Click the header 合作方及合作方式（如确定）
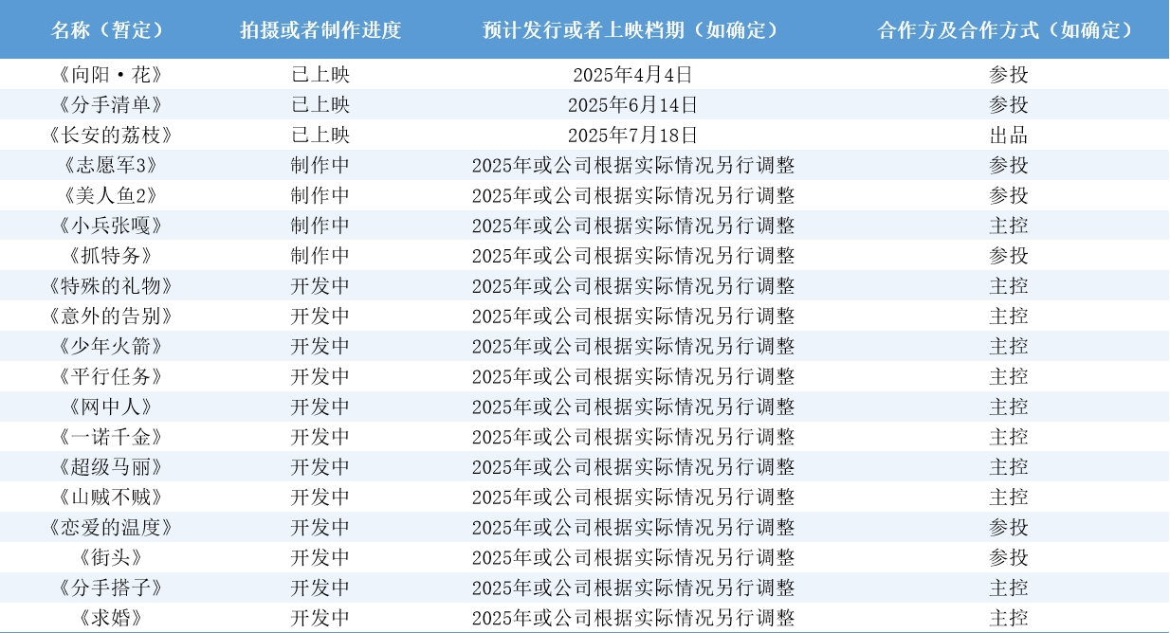 [1008, 29]
